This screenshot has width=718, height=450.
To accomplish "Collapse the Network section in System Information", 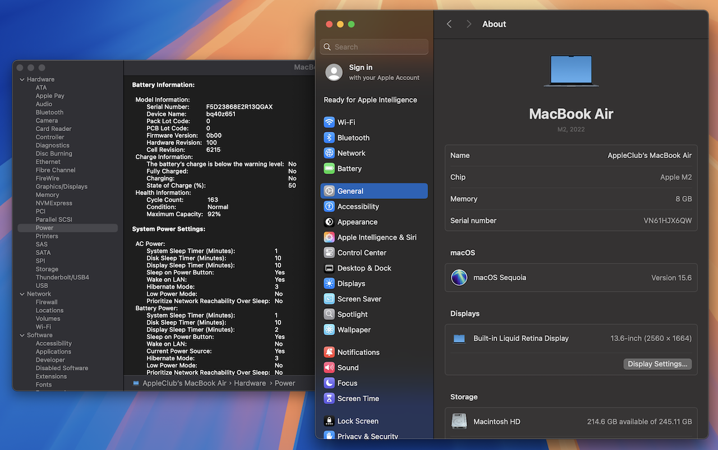I will point(22,294).
